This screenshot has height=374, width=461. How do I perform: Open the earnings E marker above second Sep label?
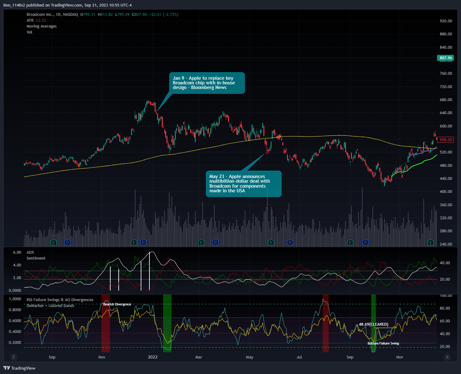point(350,242)
